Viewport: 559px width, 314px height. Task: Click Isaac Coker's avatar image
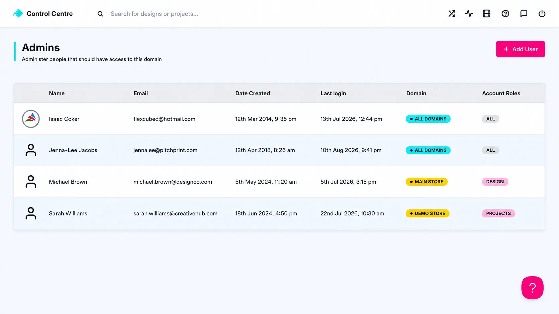pos(31,119)
